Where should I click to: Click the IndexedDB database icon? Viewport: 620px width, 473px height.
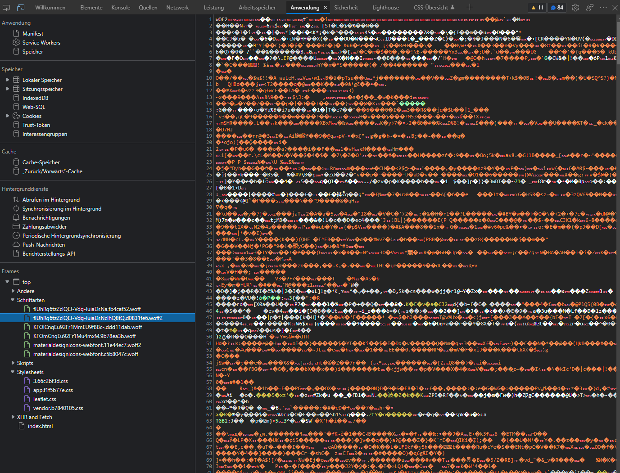click(x=16, y=98)
